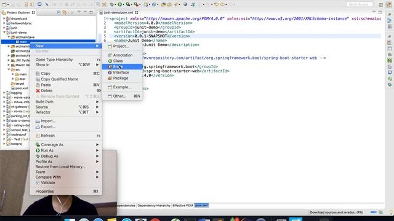The height and width of the screenshot is (221, 394).
Task: Maximize the pom.xml editor area
Action: pos(380,12)
